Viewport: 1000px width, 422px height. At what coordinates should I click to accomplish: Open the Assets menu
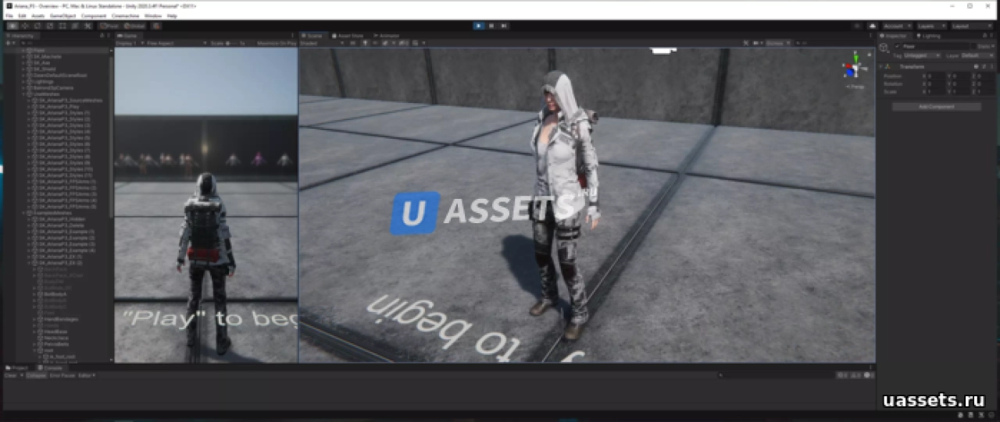(x=37, y=16)
